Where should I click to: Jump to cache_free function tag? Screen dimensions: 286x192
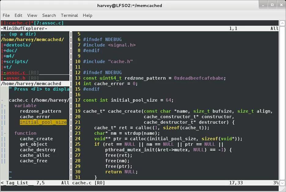[x=34, y=161]
